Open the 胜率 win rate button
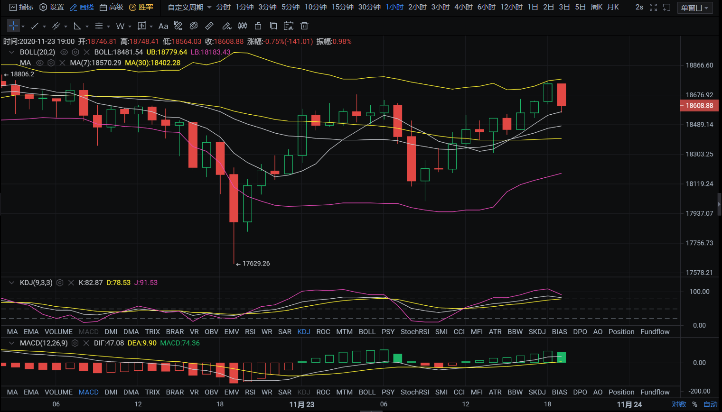Screen dimensions: 722x412 point(141,7)
